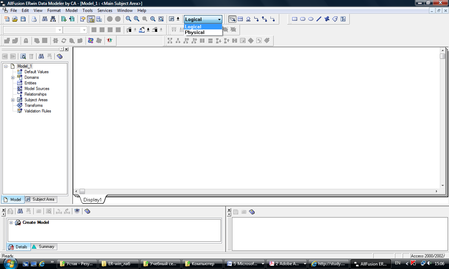The image size is (449, 269).
Task: Select the Attribute display level icon
Action: pos(91,19)
